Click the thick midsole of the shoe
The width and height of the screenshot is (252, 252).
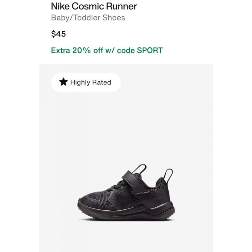point(127,211)
